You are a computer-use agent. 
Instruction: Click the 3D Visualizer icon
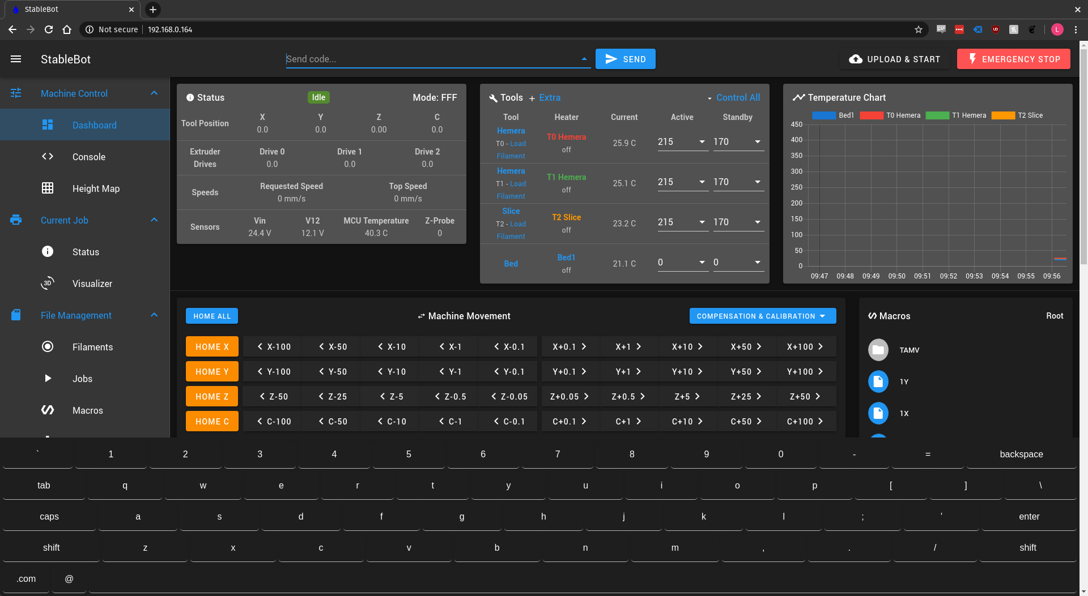[48, 283]
